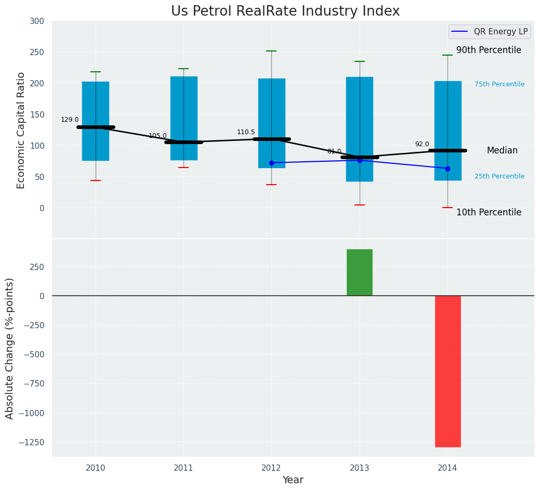Click the 129.0 median value label
Image resolution: width=540 pixels, height=490 pixels.
(70, 120)
